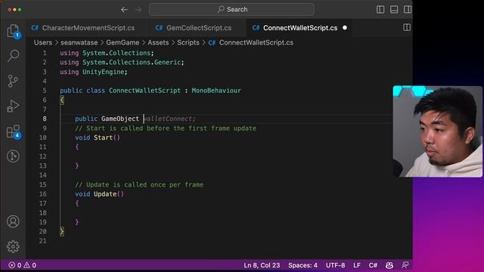Click Ln 8, Col 23 in status bar
This screenshot has width=484, height=272.
pos(262,265)
